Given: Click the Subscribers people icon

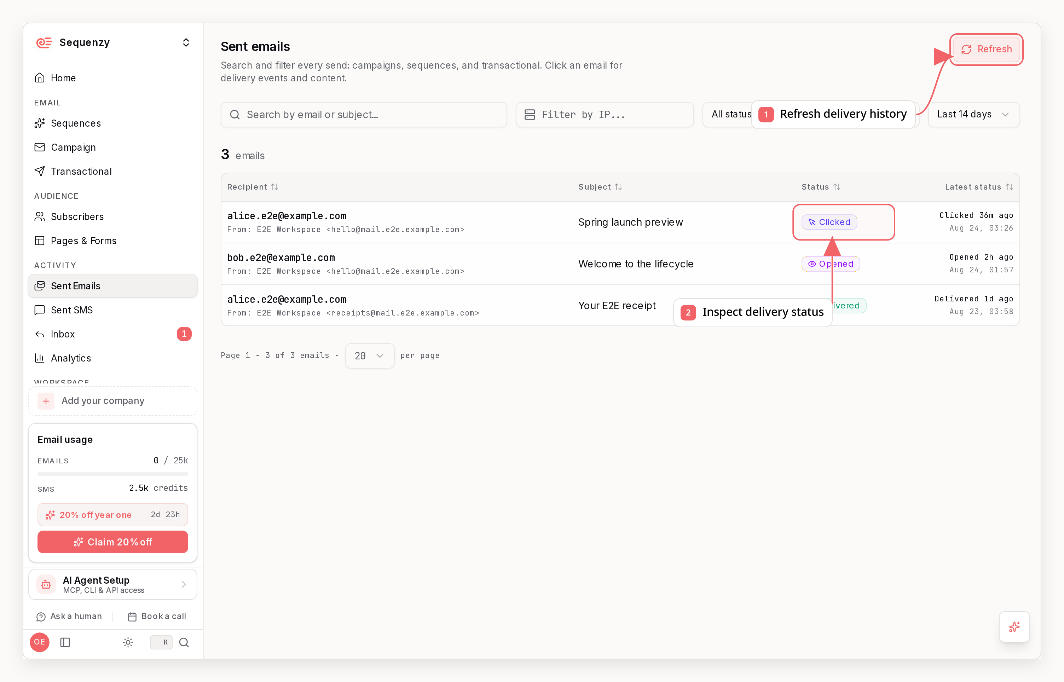Looking at the screenshot, I should coord(39,216).
